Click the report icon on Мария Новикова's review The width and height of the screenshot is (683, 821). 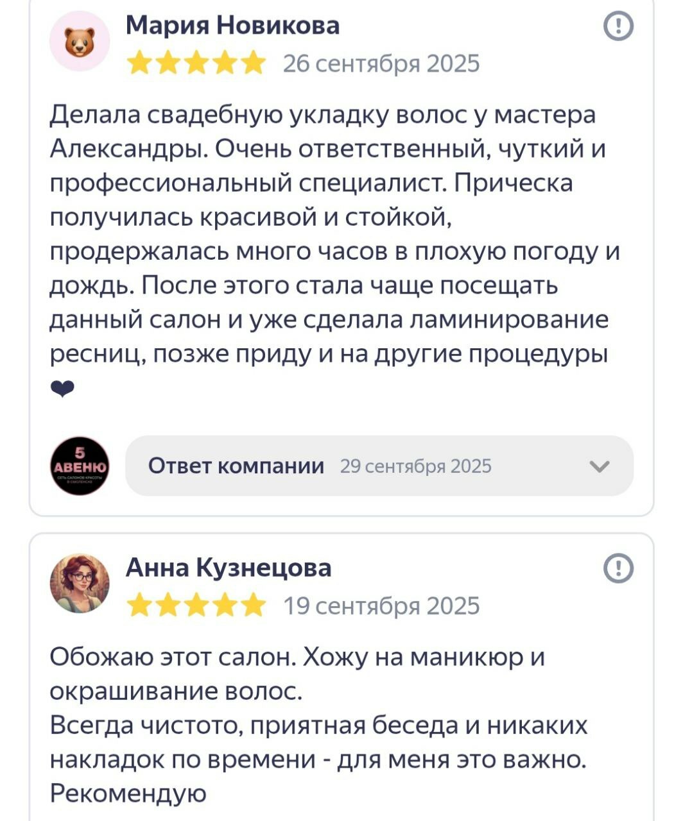click(x=618, y=26)
